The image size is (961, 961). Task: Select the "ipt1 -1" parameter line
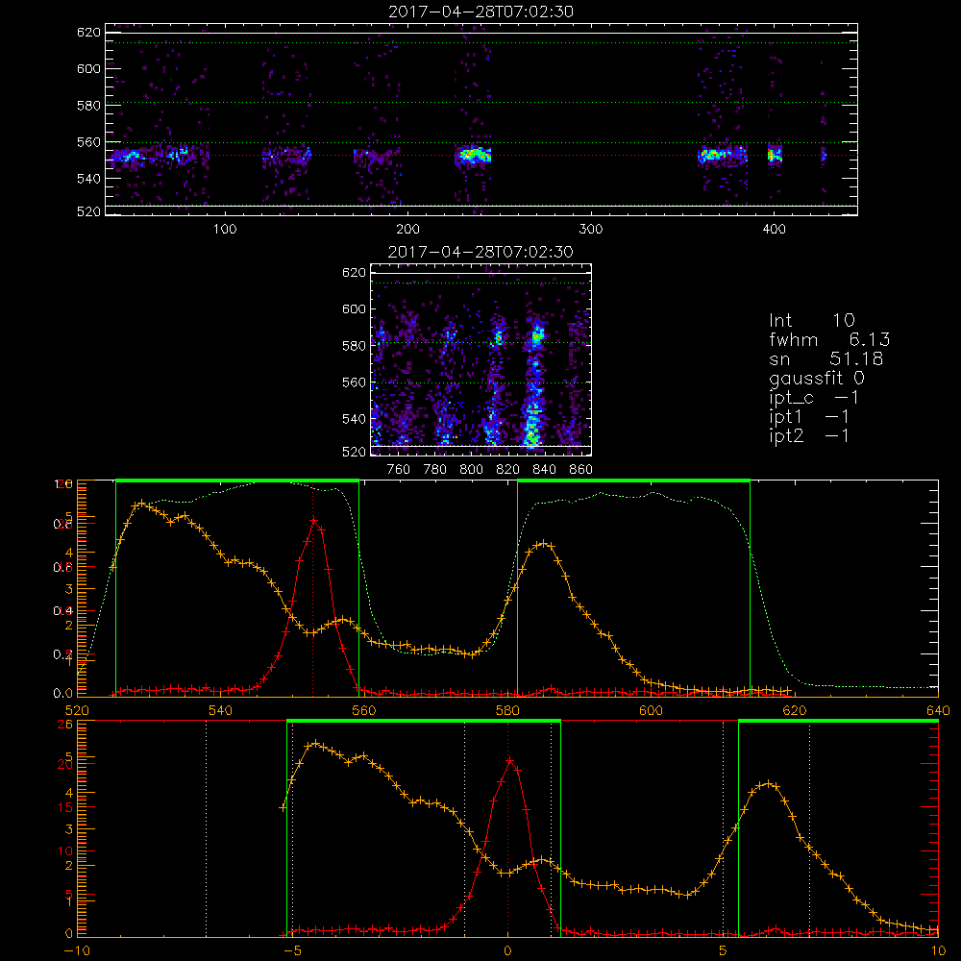tap(809, 417)
